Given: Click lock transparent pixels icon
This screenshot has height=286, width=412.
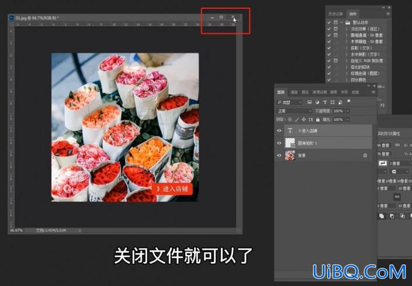Looking at the screenshot, I should point(290,119).
